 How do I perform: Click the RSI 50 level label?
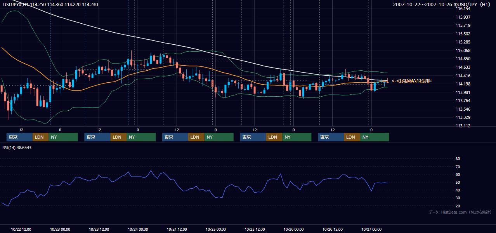tap(458, 182)
